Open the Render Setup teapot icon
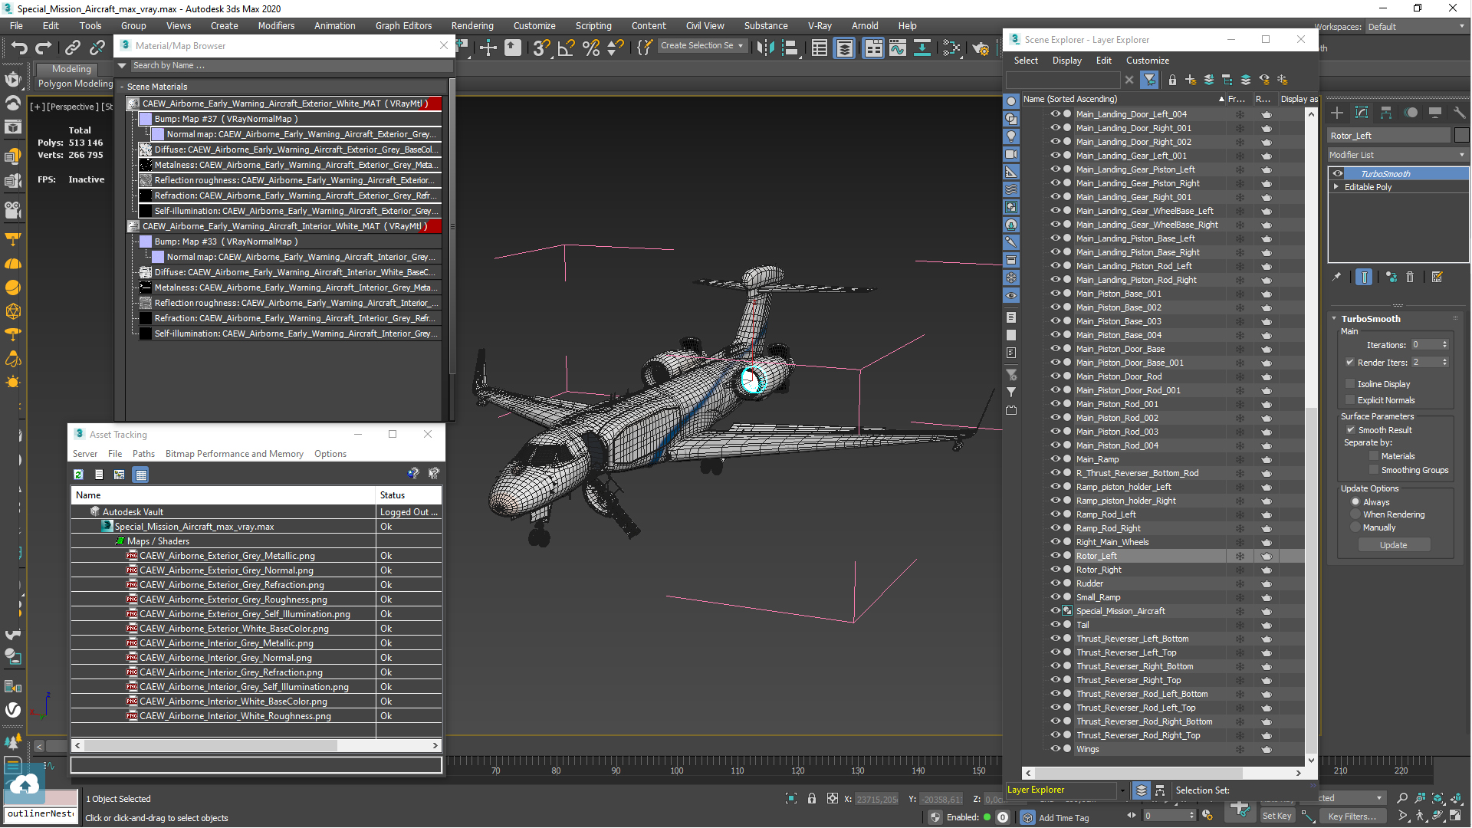The height and width of the screenshot is (828, 1472). [981, 48]
